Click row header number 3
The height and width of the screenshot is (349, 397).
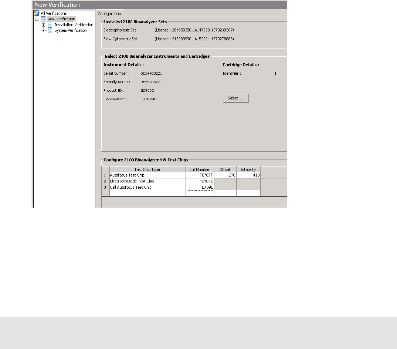click(x=105, y=187)
